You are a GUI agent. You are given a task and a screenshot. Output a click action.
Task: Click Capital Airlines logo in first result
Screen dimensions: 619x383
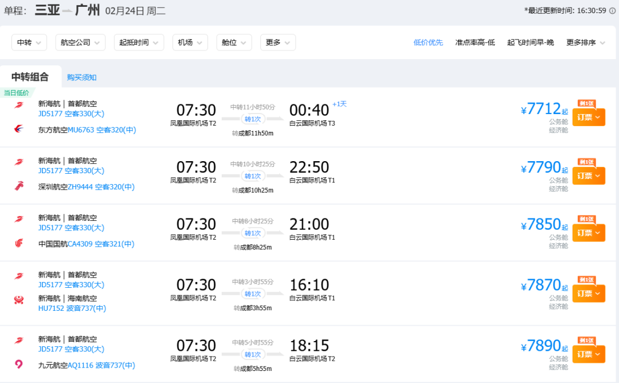click(x=19, y=105)
